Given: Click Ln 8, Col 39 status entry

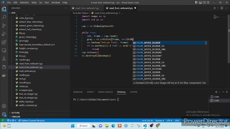Looking at the screenshot, I should (147, 120).
